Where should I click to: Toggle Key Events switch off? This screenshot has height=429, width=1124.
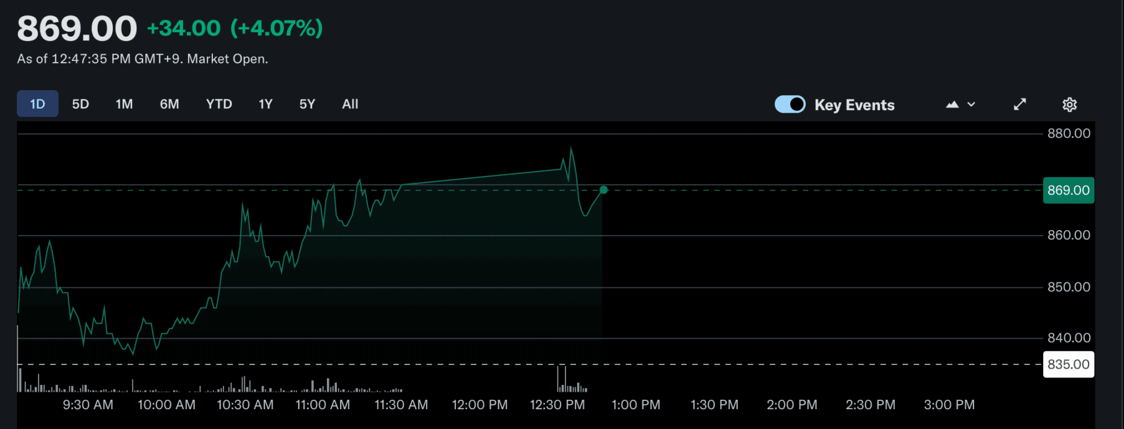point(790,104)
